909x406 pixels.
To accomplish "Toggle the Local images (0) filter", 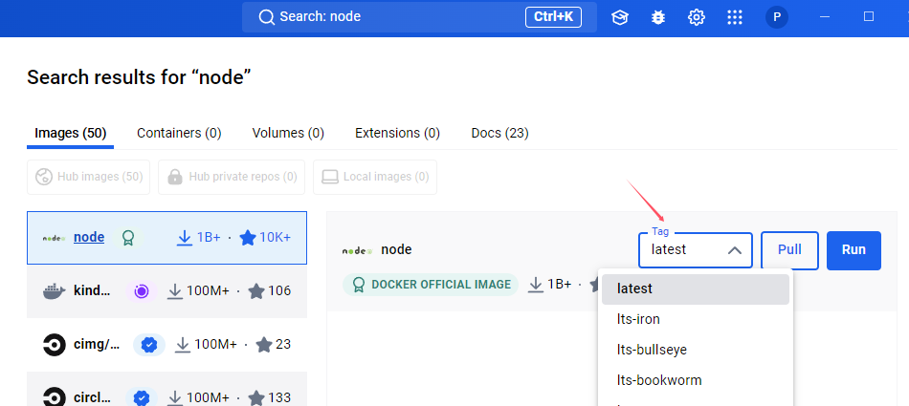I will click(375, 177).
